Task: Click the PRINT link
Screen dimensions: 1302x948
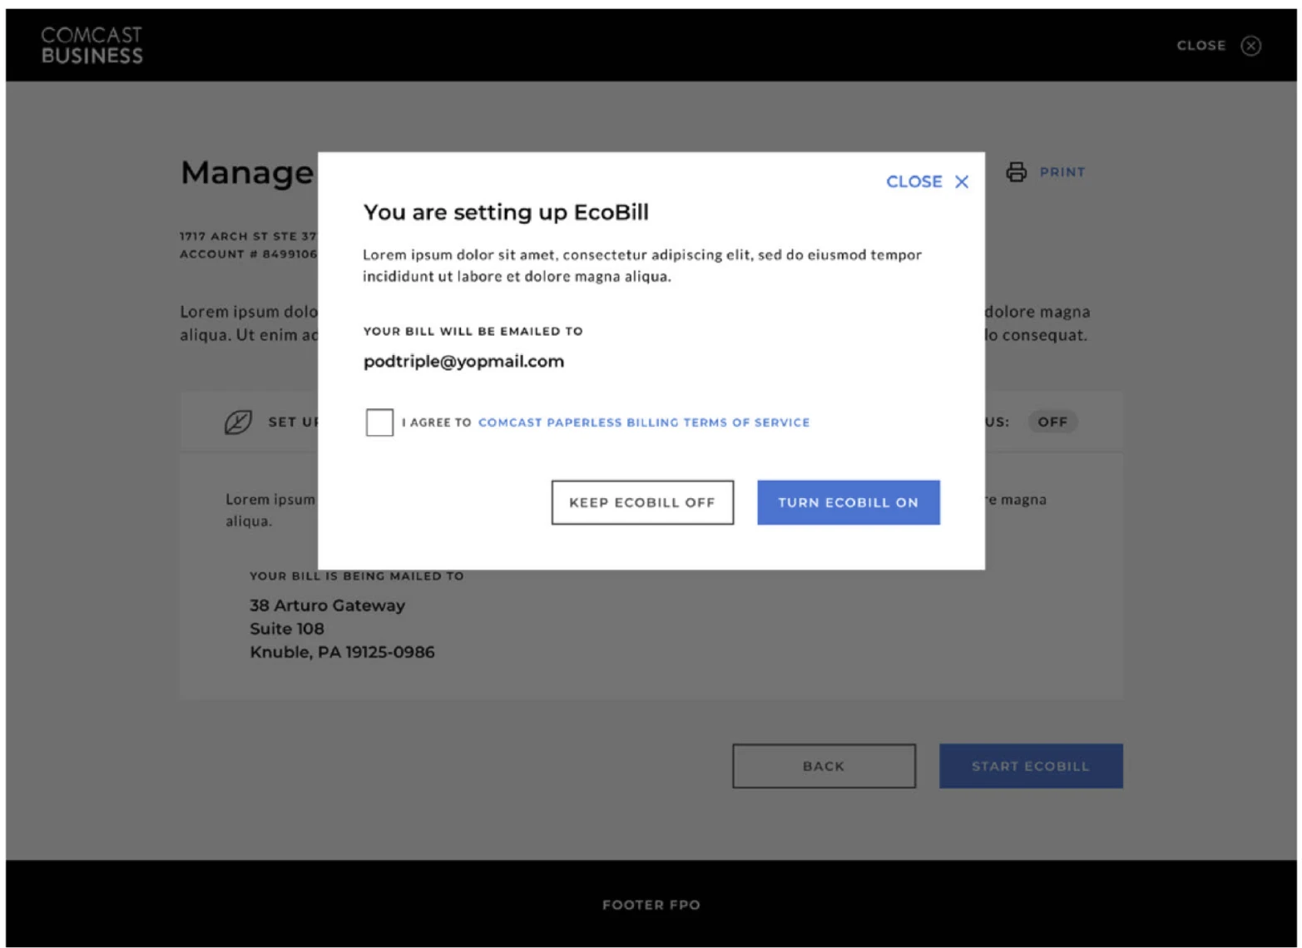Action: pyautogui.click(x=1061, y=171)
